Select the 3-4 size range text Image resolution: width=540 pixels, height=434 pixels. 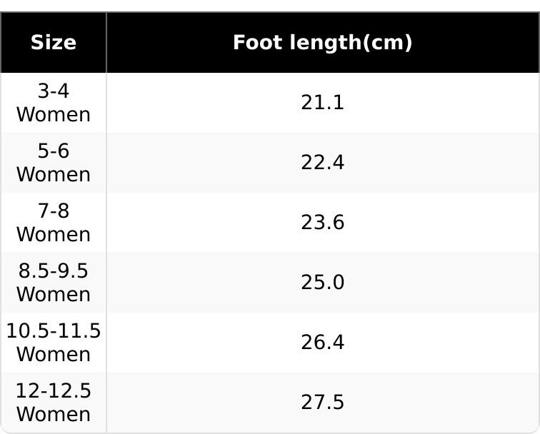[x=54, y=91]
